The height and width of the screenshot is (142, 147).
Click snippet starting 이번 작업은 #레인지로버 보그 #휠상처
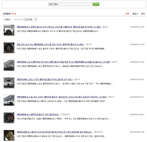click(x=58, y=31)
